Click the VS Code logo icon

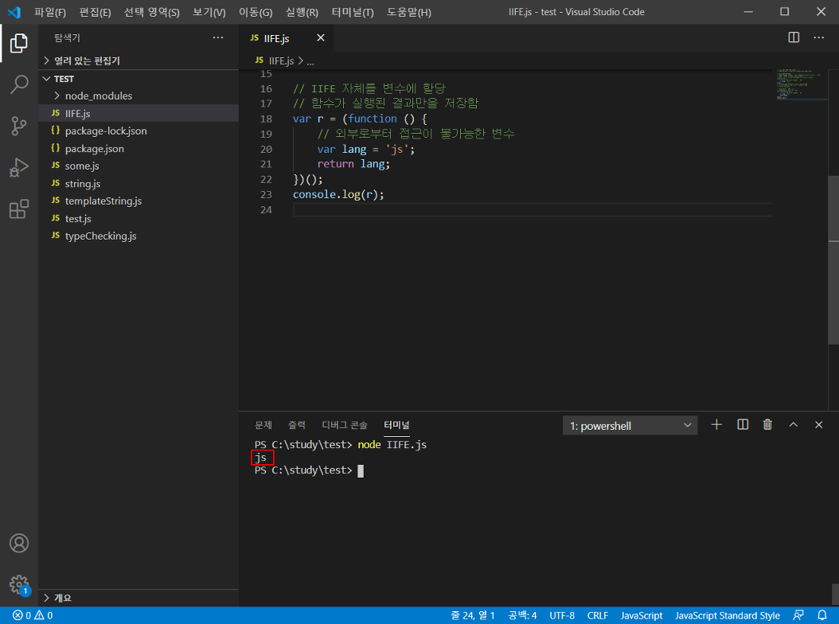(x=14, y=12)
